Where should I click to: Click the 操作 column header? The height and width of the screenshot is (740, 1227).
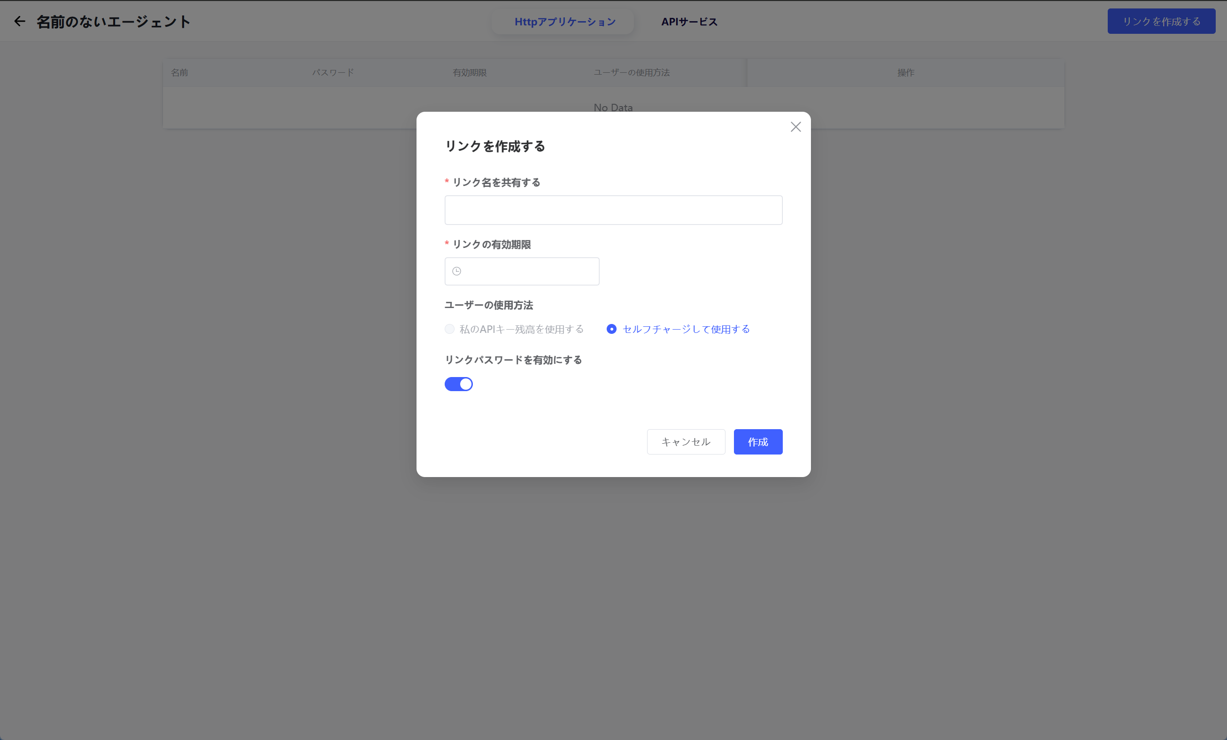[x=905, y=73]
